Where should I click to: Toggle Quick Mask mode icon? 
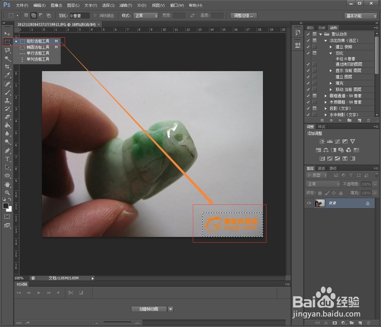[x=7, y=217]
